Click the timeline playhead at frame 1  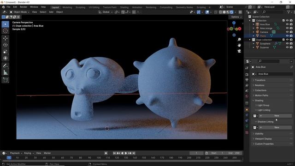(x=9, y=158)
